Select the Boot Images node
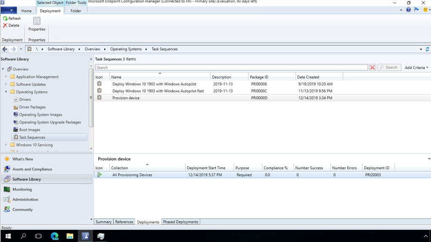The width and height of the screenshot is (431, 242). click(x=29, y=130)
